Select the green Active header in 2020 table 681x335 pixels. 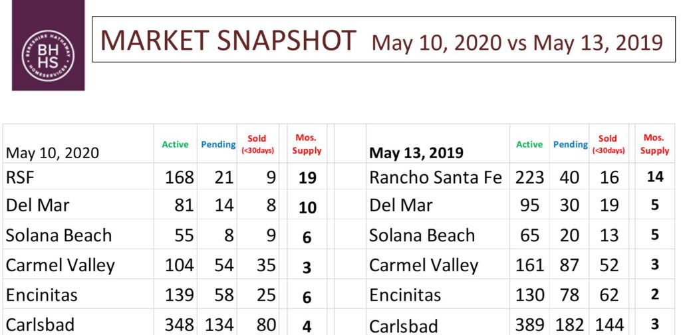[175, 144]
